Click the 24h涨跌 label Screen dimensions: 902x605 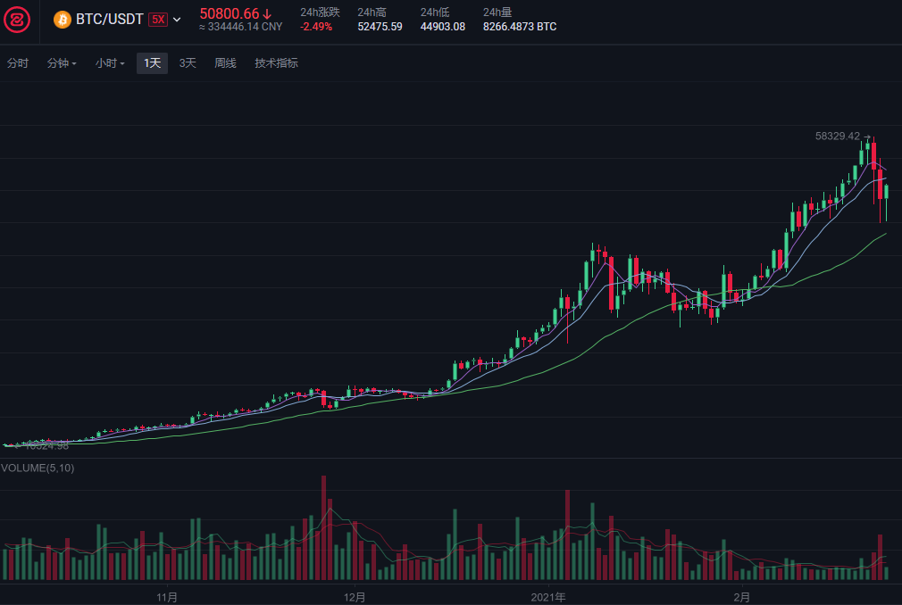click(x=320, y=12)
